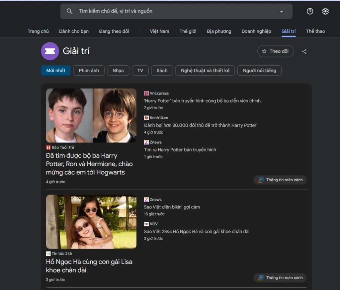Open the settings gear icon
This screenshot has height=290, width=340.
click(325, 11)
